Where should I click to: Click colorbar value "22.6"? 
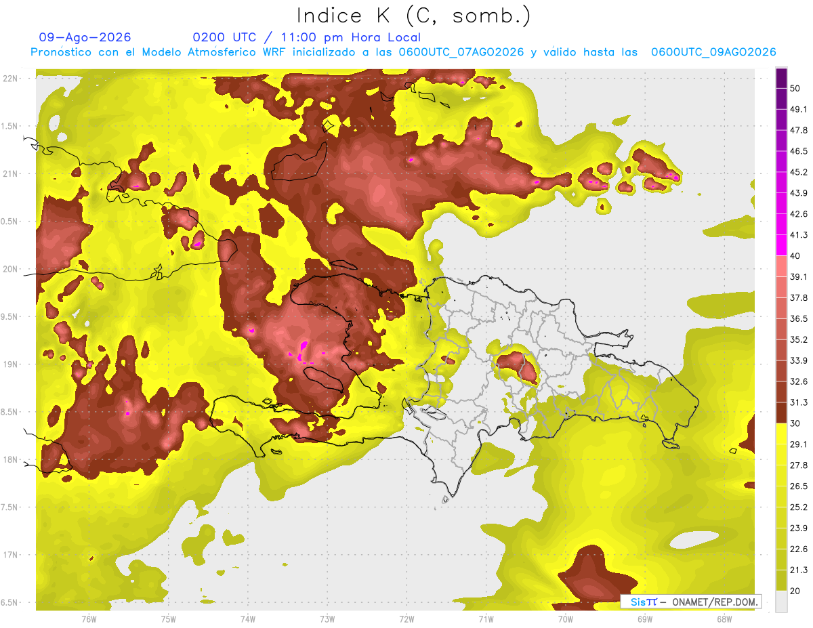point(799,549)
